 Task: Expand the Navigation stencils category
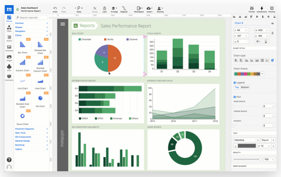tap(31, 31)
